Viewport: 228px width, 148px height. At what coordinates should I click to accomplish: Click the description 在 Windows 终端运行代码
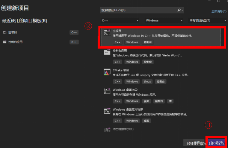(147, 55)
